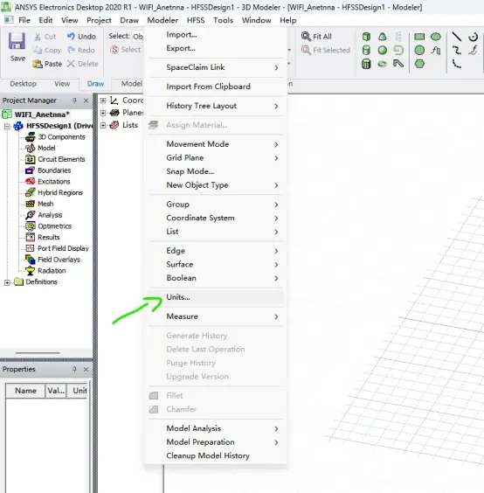Select Excitations in the project tree
Image resolution: width=484 pixels, height=493 pixels.
[54, 182]
